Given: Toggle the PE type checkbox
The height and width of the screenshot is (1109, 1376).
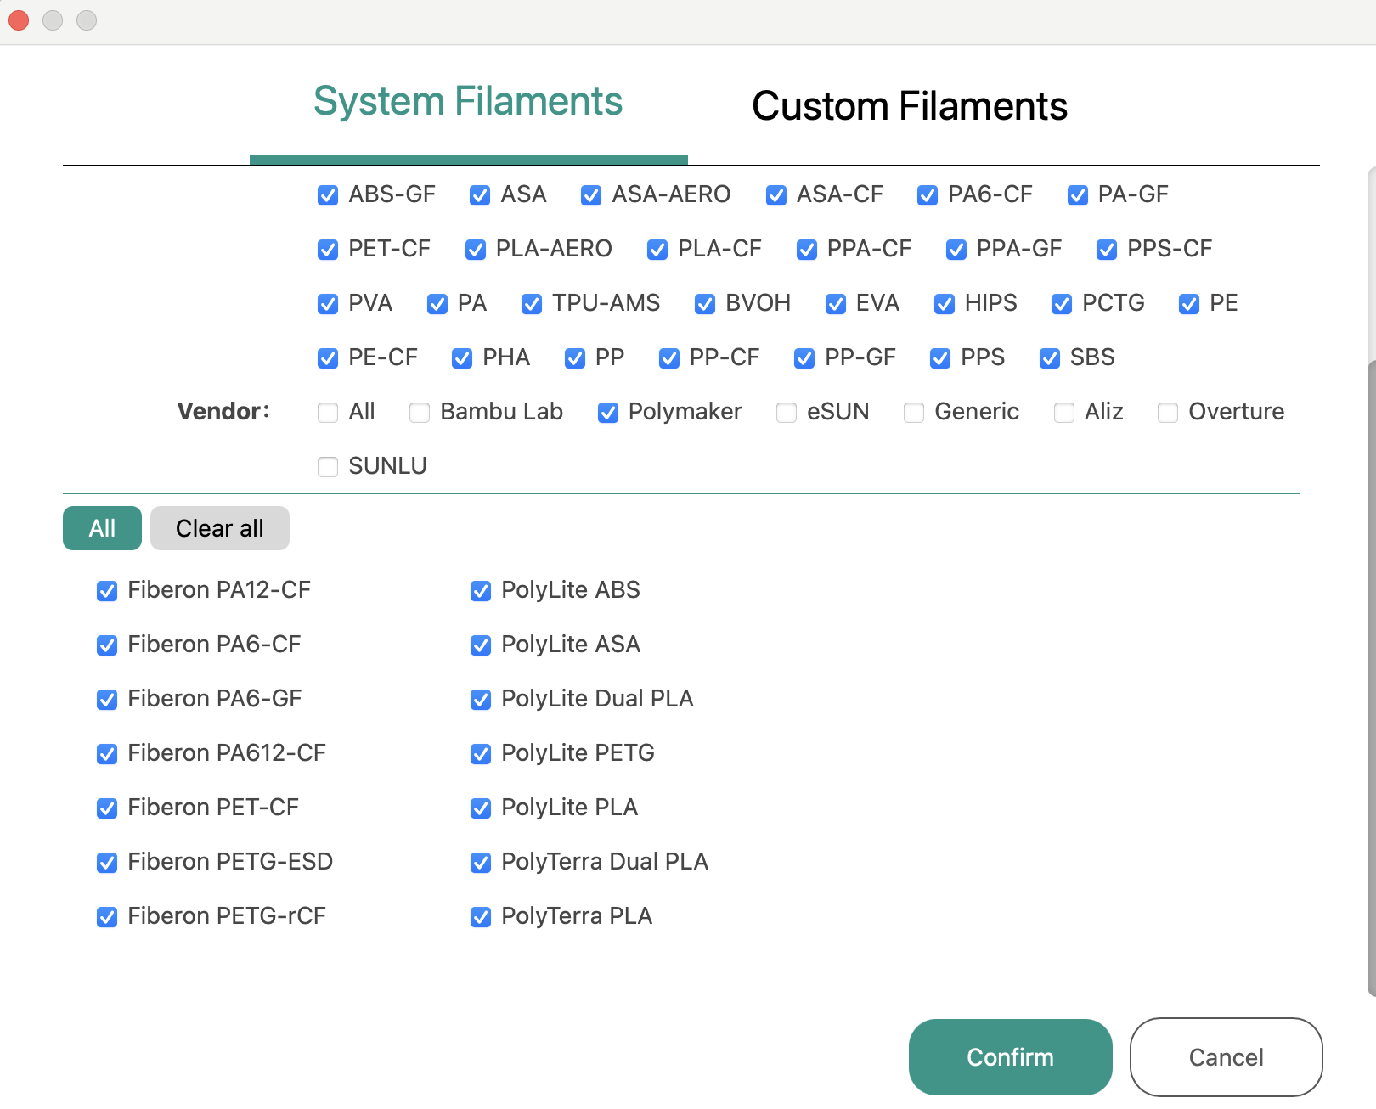Looking at the screenshot, I should (x=1189, y=304).
